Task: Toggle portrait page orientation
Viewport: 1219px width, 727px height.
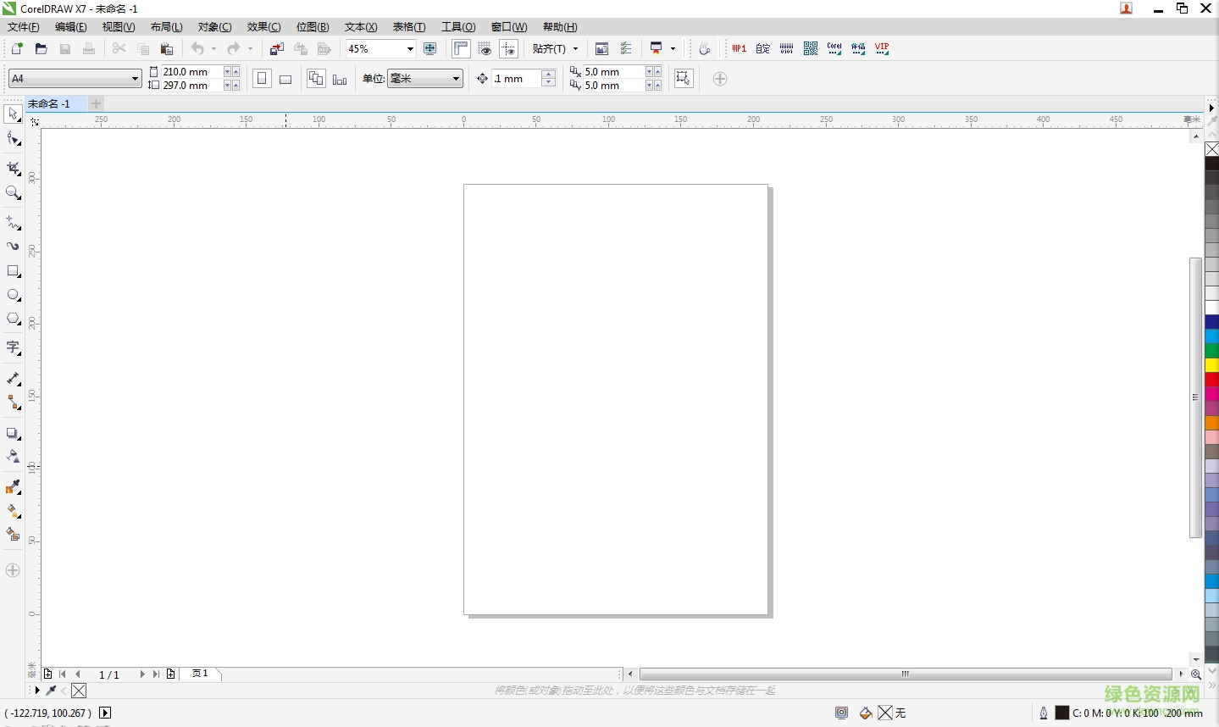Action: tap(262, 78)
